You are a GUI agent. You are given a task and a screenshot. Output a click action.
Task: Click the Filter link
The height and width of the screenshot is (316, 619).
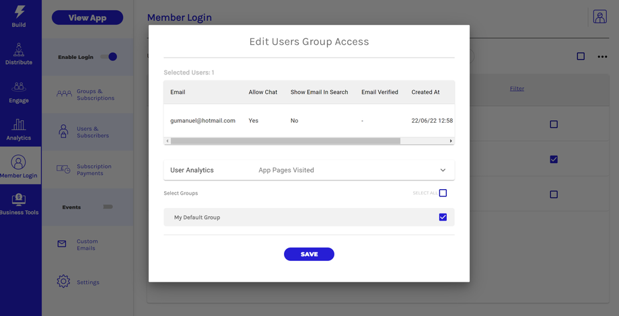[x=517, y=89]
